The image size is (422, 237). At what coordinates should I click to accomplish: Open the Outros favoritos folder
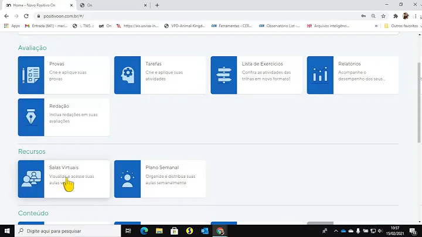(x=401, y=26)
